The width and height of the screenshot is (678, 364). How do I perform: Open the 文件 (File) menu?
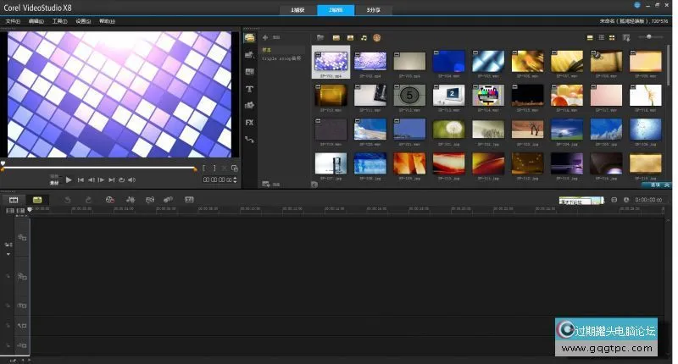click(x=13, y=20)
